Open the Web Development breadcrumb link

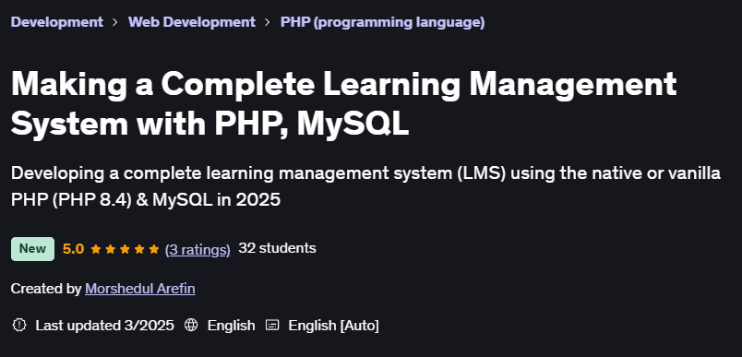(x=192, y=22)
